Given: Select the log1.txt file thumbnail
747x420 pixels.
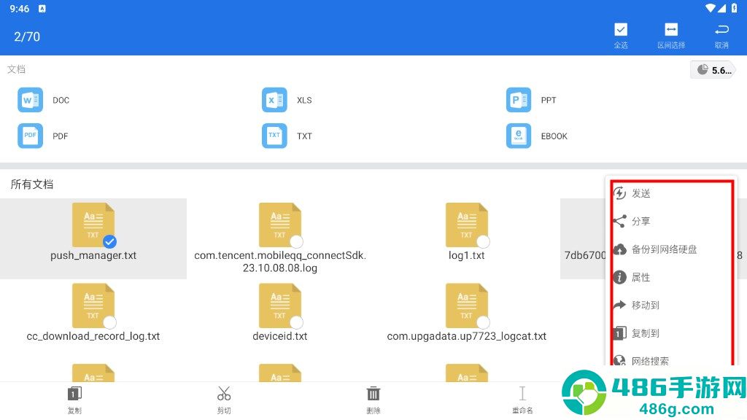Looking at the screenshot, I should point(466,225).
